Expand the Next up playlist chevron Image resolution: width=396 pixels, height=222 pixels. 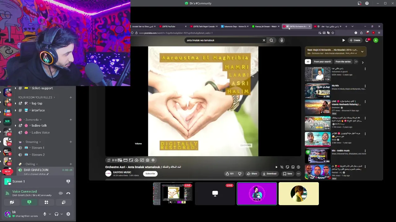point(362,51)
